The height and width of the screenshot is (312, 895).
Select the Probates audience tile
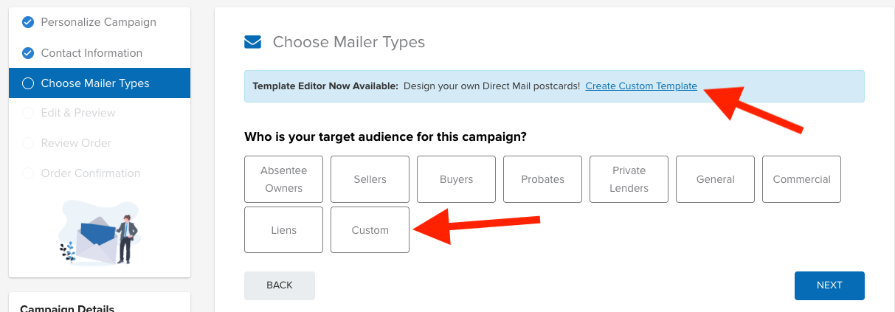pos(542,179)
